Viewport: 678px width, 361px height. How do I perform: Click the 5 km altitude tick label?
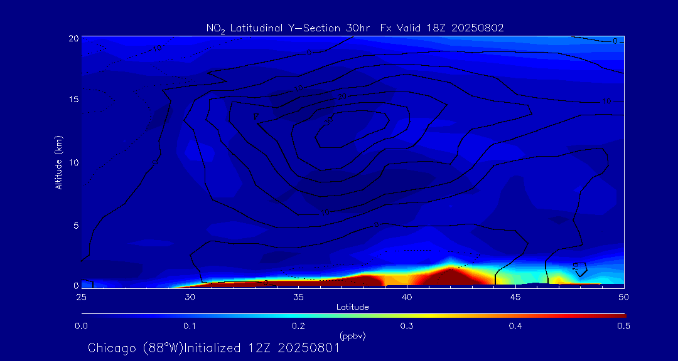coord(75,224)
